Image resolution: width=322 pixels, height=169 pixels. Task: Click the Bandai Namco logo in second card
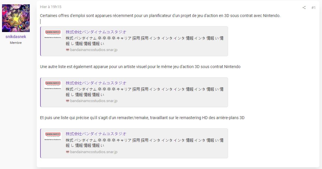(x=53, y=85)
